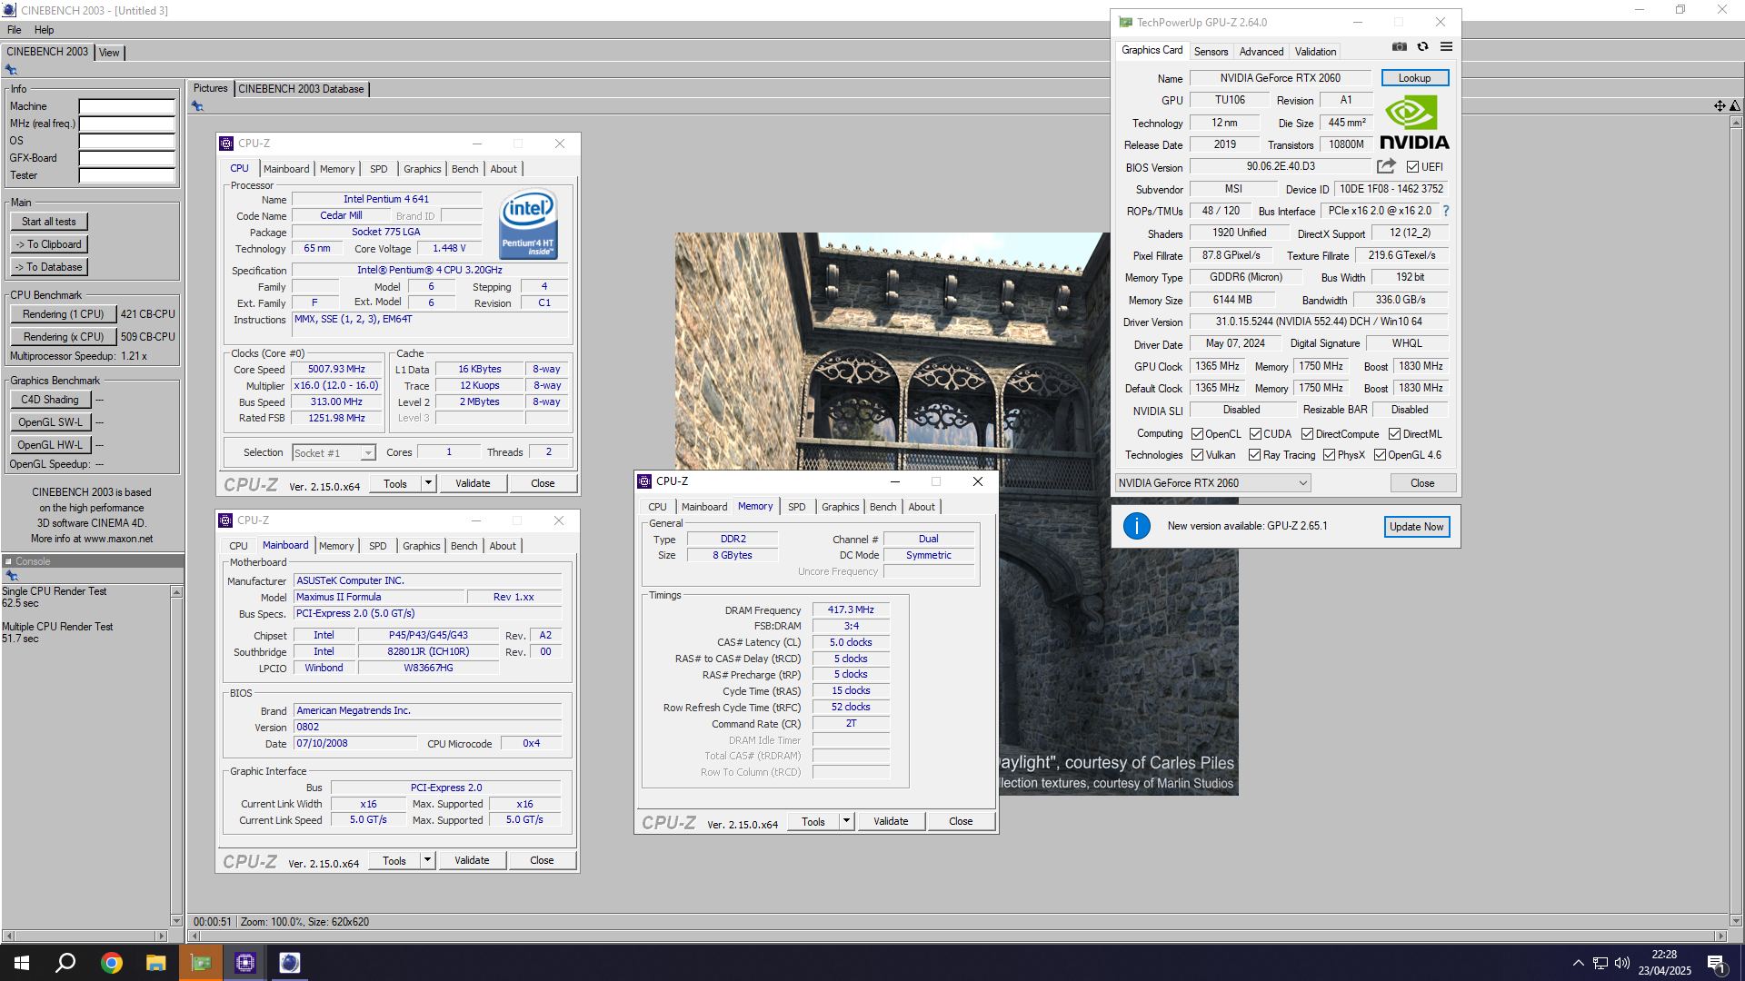Take a GPU-Z screenshot with camera icon
Viewport: 1745px width, 981px height.
point(1400,47)
